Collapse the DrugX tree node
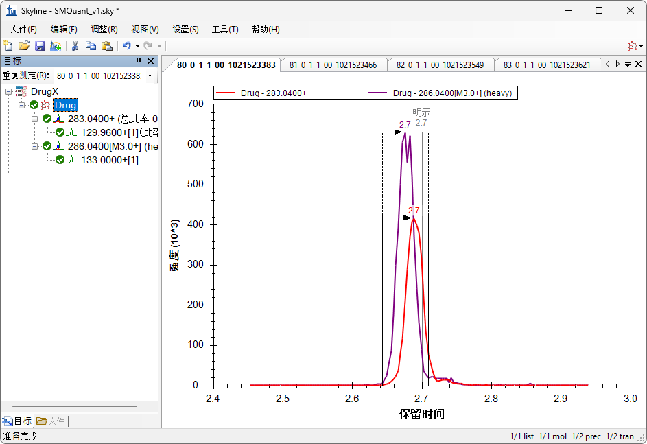This screenshot has height=444, width=647. [8, 91]
